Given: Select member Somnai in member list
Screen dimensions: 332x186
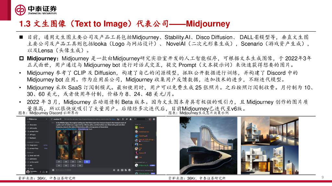Looking at the screenshot, I should coord(140,153).
